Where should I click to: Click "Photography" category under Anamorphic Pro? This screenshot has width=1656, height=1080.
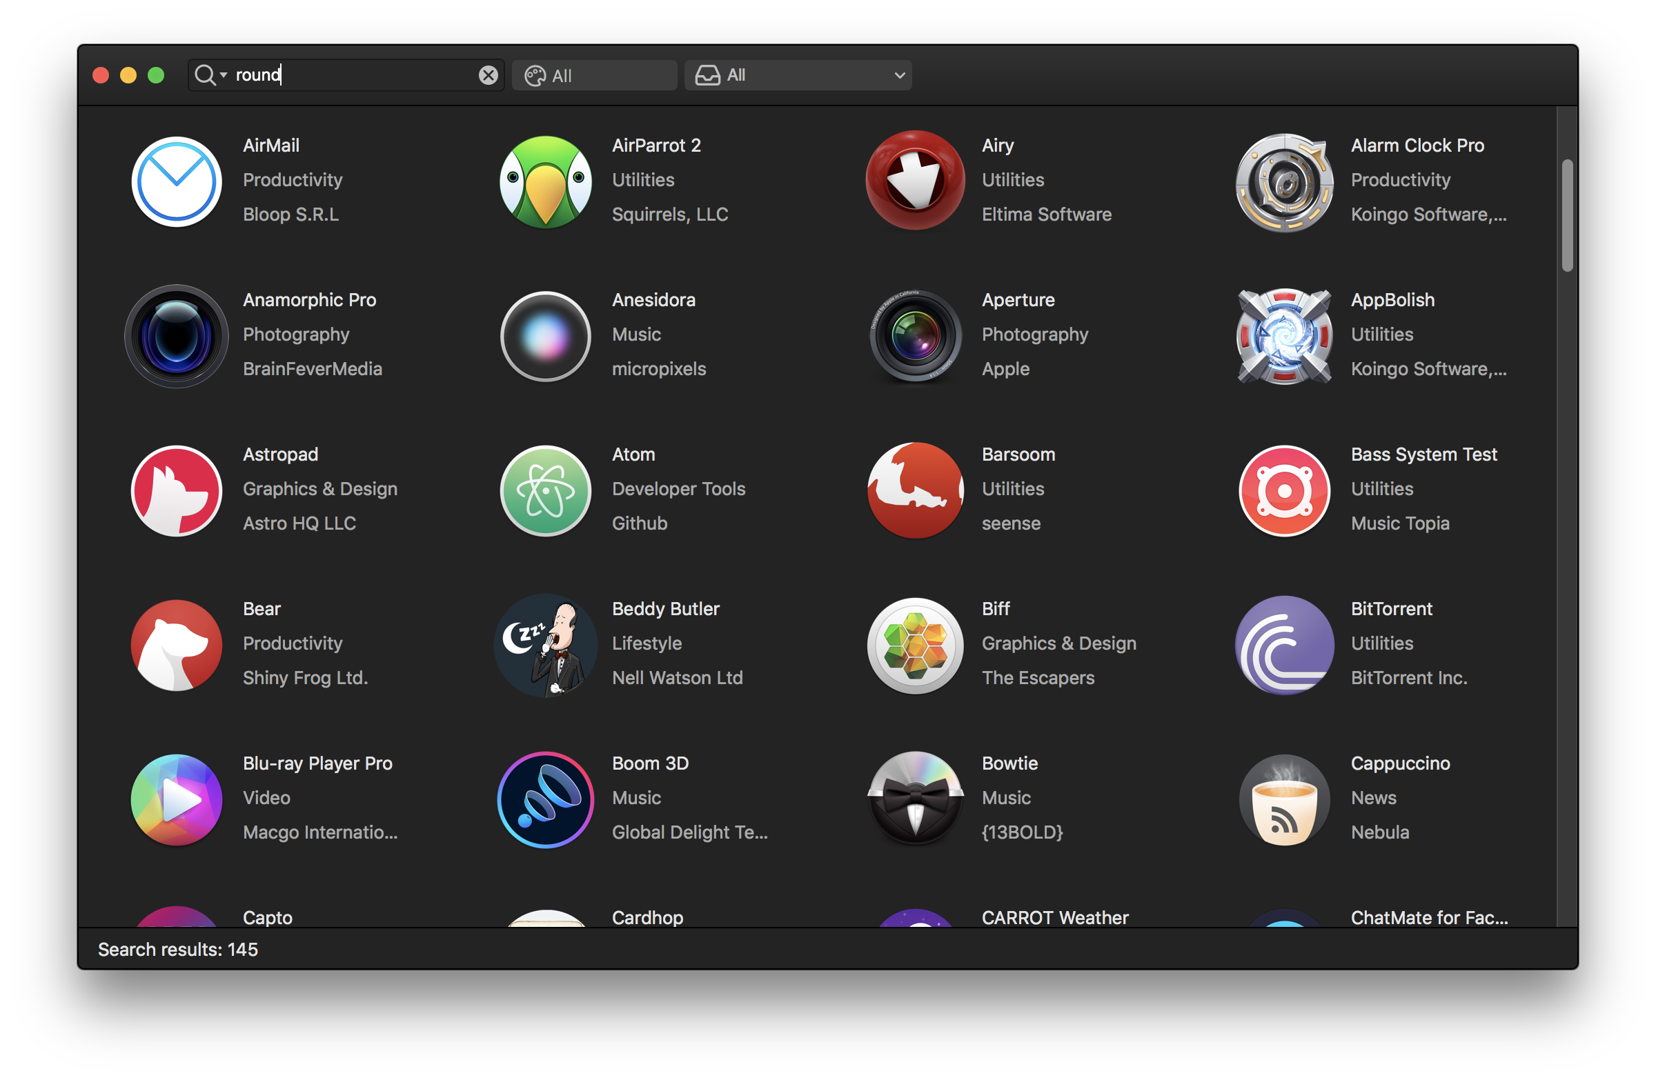(296, 334)
